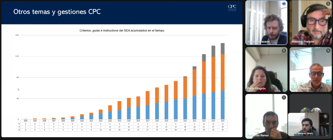The height and width of the screenshot is (140, 333).
Task: Click the '120' label on the vertical axis
Action: [17, 56]
